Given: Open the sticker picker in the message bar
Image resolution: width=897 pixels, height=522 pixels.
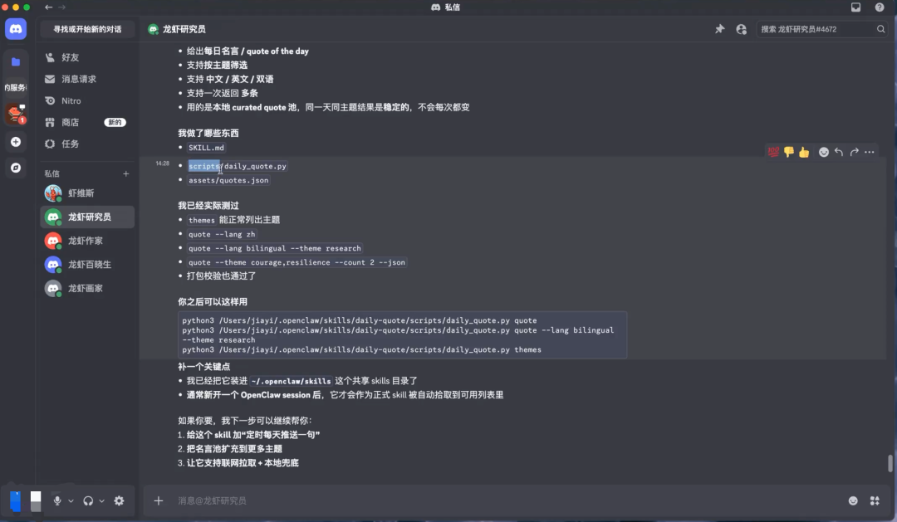Looking at the screenshot, I should 874,500.
